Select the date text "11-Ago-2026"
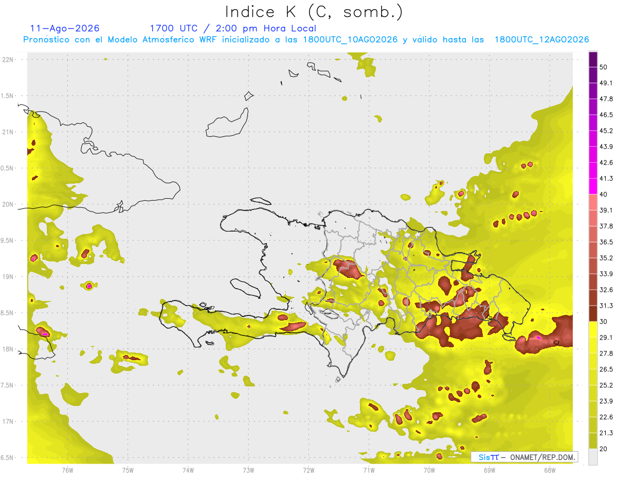 coord(65,28)
